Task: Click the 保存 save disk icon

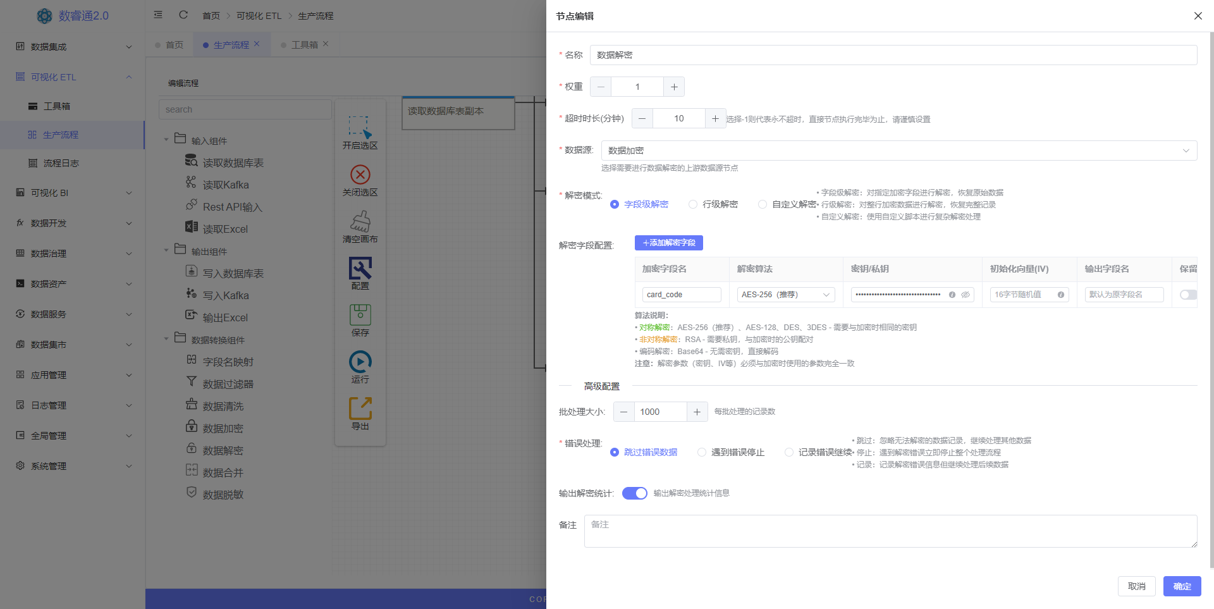Action: point(360,315)
